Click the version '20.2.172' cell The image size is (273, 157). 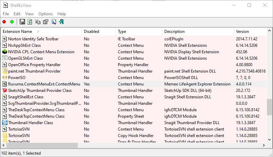pyautogui.click(x=243, y=91)
